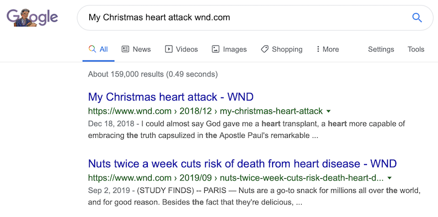Select the Images picture icon

pyautogui.click(x=215, y=49)
